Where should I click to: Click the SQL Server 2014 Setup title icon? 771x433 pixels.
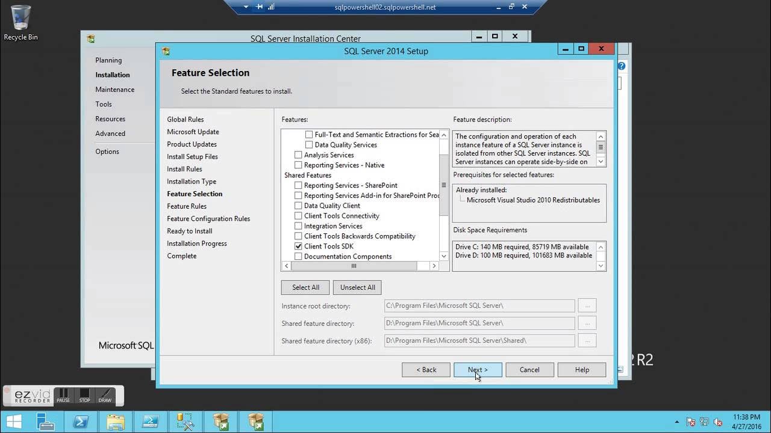[x=166, y=51]
